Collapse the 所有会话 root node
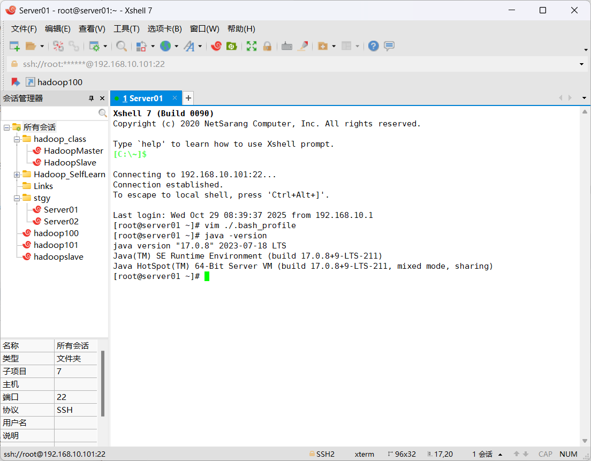 click(6, 128)
